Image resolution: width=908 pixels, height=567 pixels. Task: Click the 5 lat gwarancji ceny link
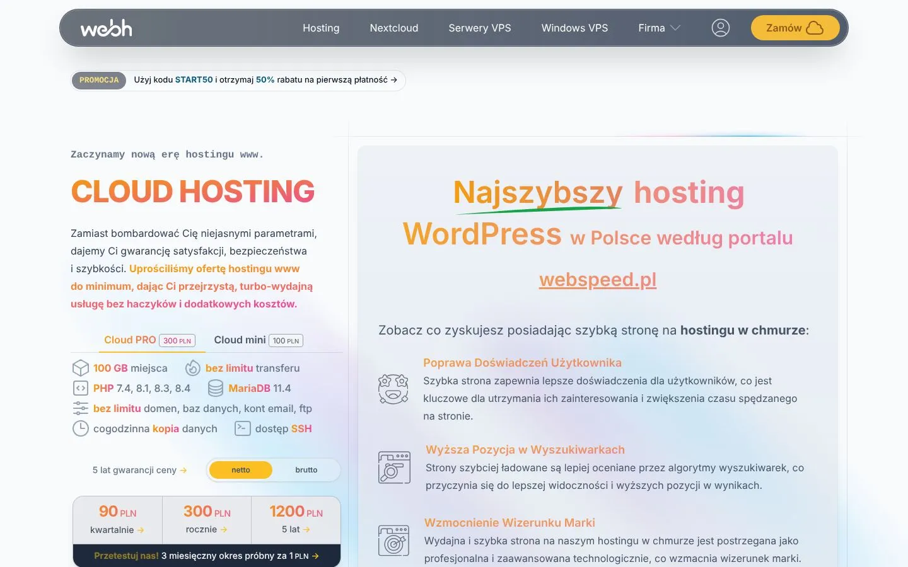click(x=139, y=470)
